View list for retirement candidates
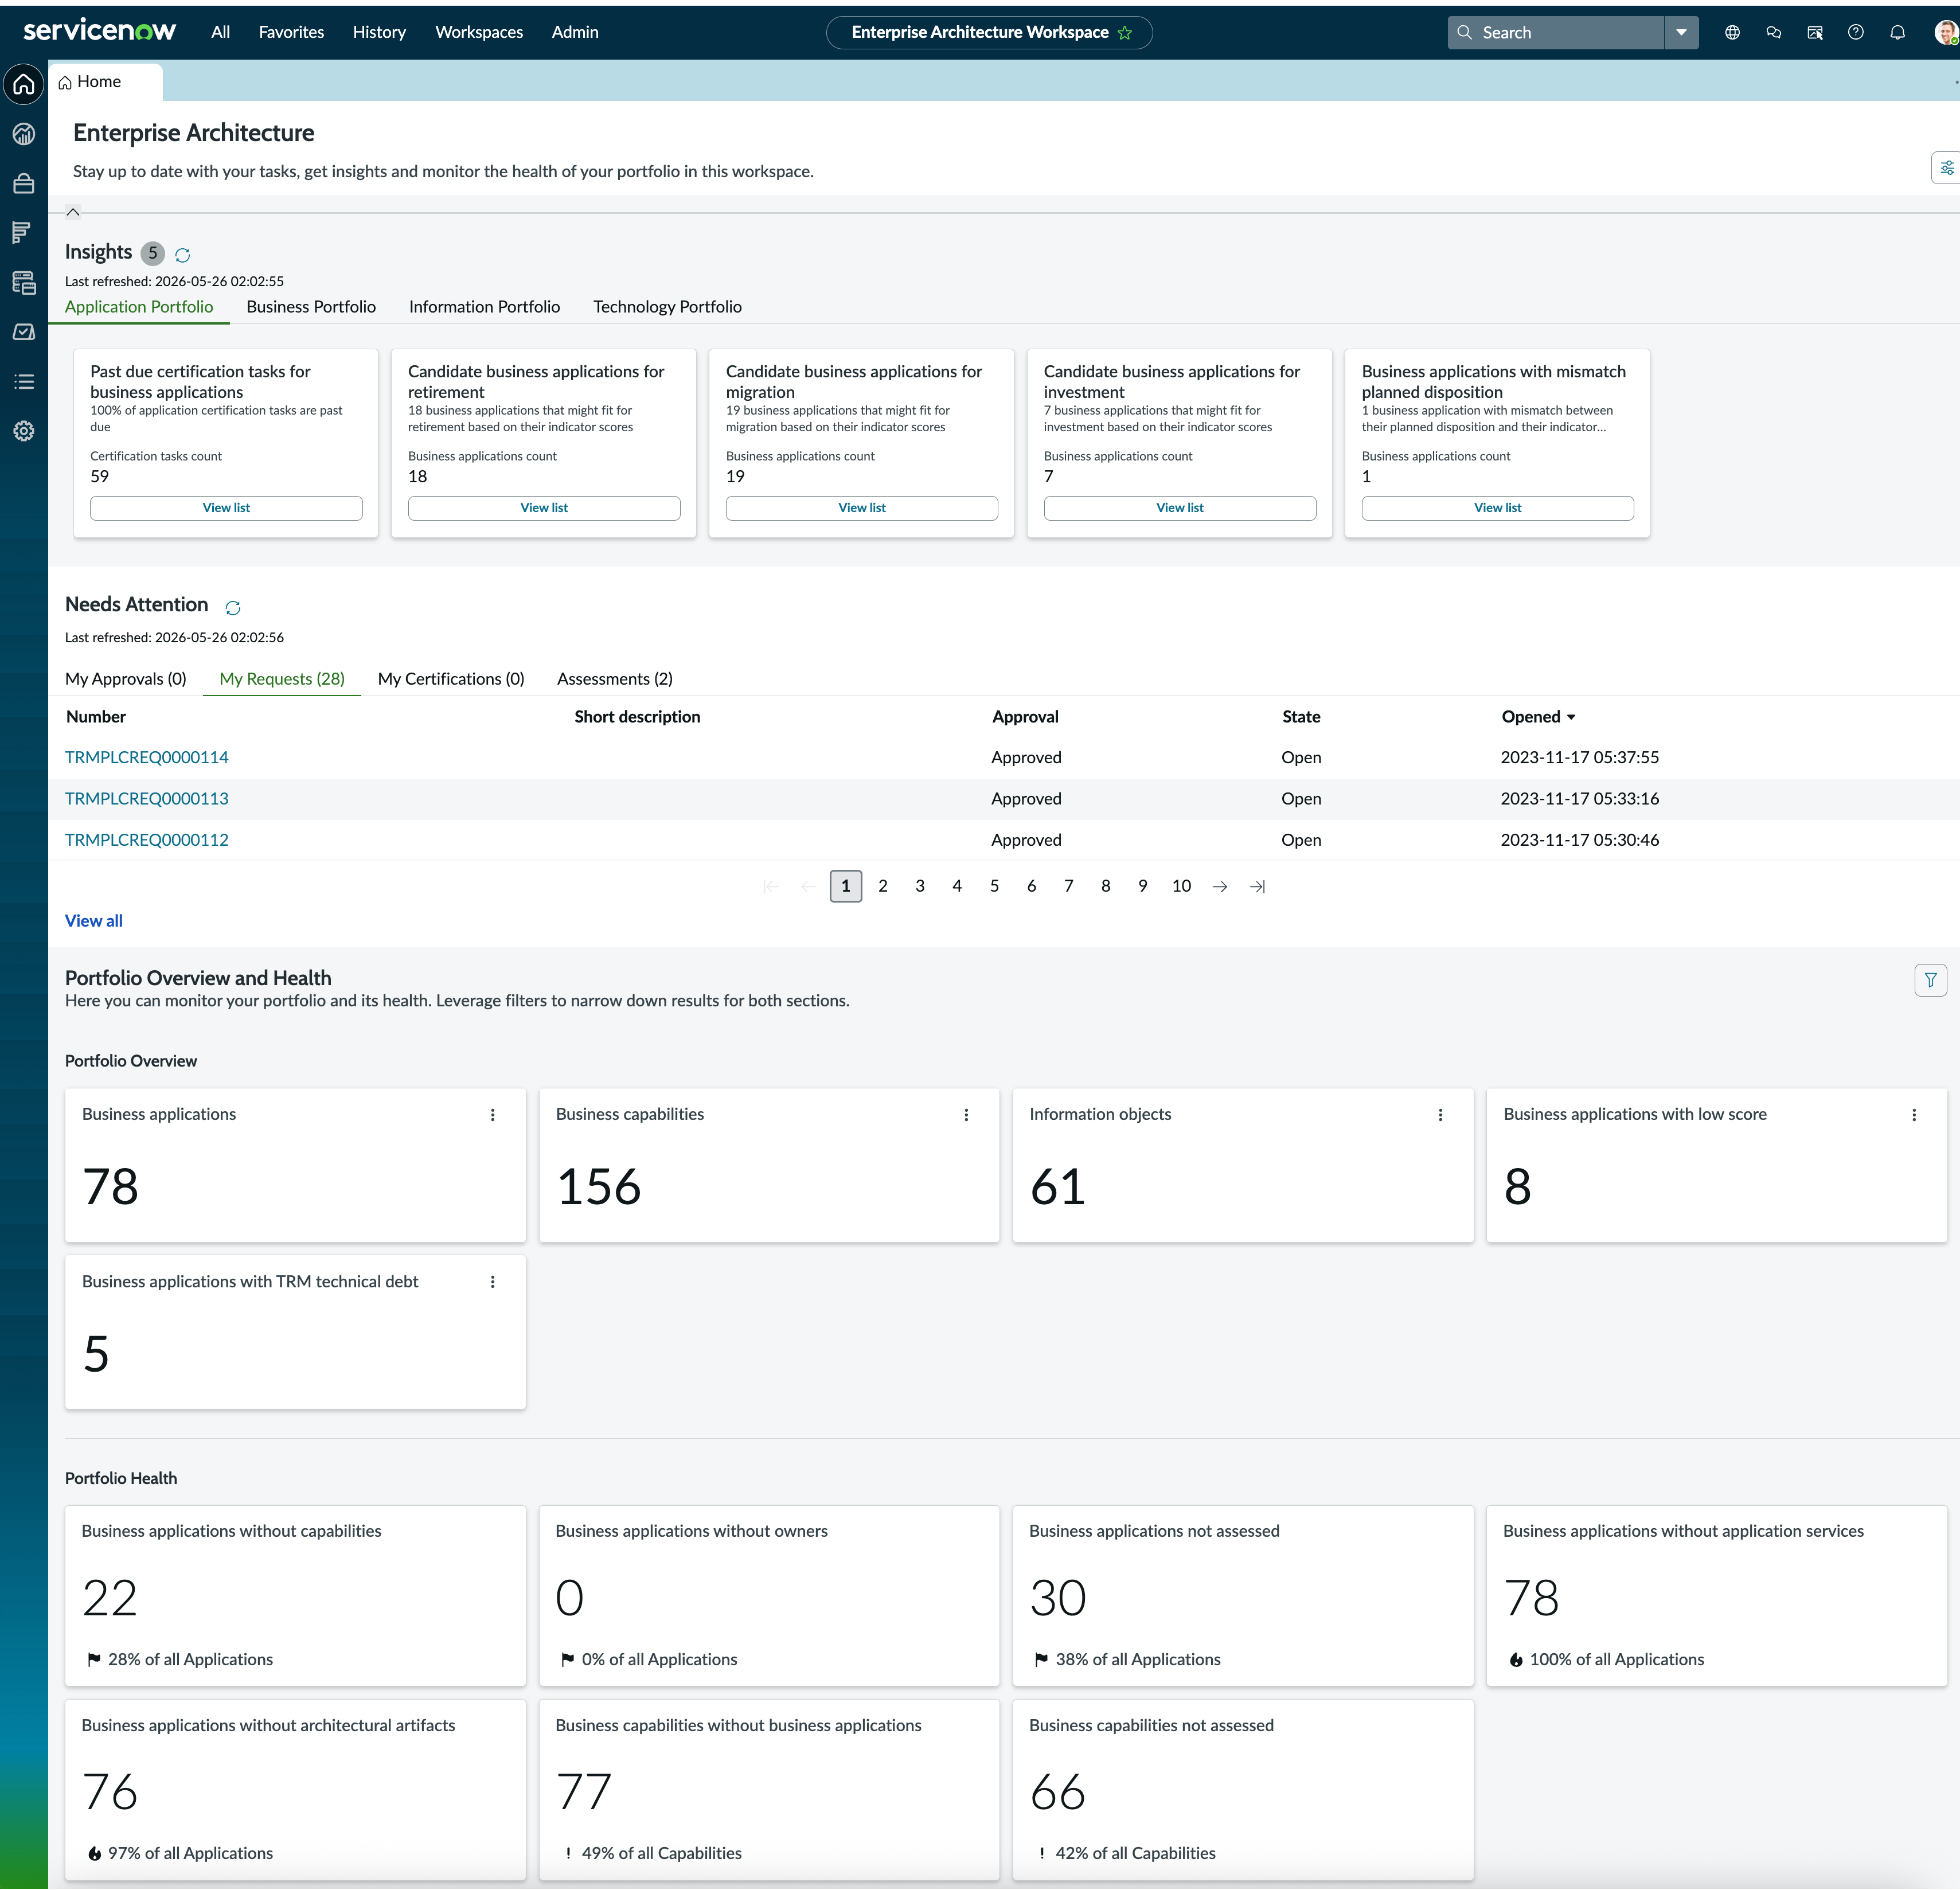 (544, 508)
